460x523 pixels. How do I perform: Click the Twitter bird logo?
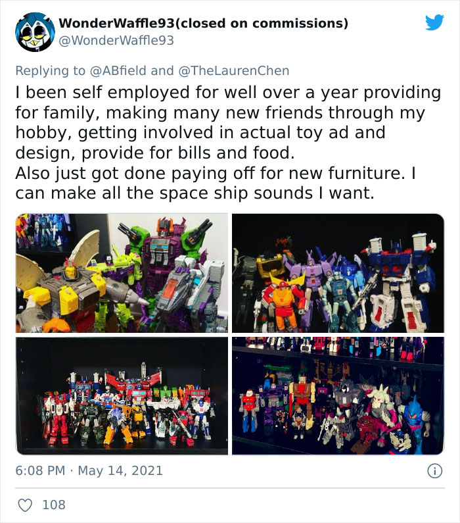tap(434, 22)
